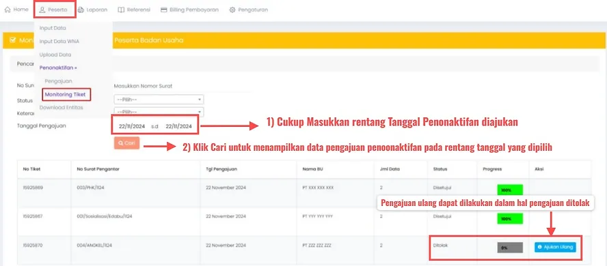Click ticket number 15925869
Image resolution: width=607 pixels, height=266 pixels.
[33, 188]
